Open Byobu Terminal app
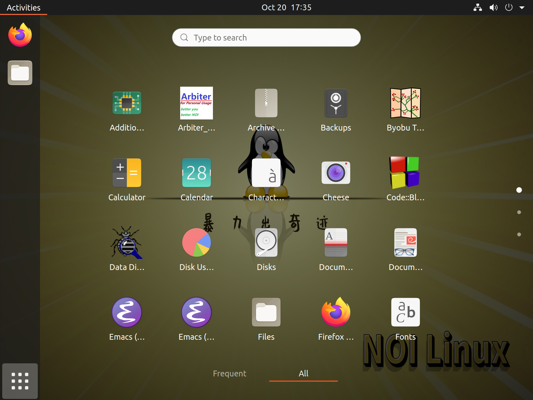Image resolution: width=533 pixels, height=400 pixels. (x=406, y=103)
